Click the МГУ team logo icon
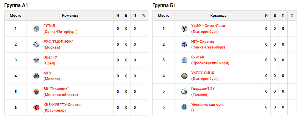This screenshot has height=120, width=304. [36, 76]
